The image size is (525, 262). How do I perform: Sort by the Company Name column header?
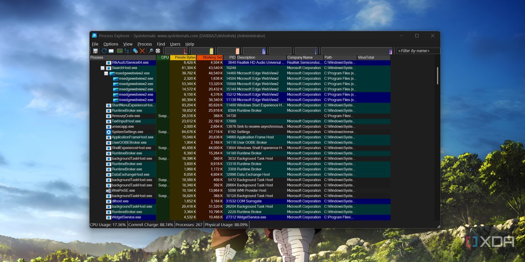305,57
